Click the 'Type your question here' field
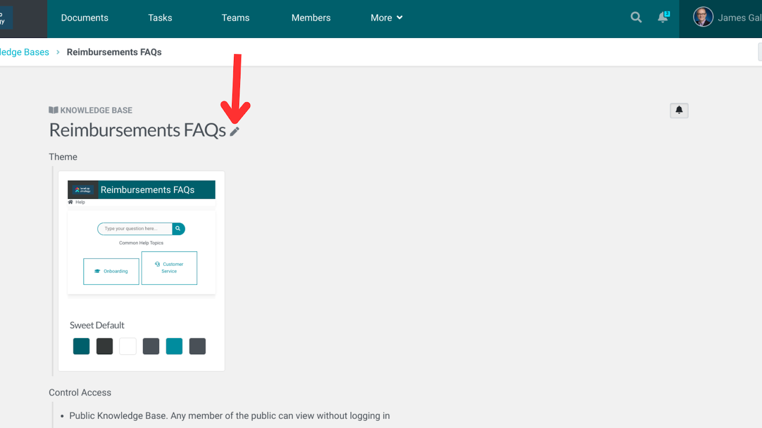This screenshot has width=762, height=428. point(135,229)
